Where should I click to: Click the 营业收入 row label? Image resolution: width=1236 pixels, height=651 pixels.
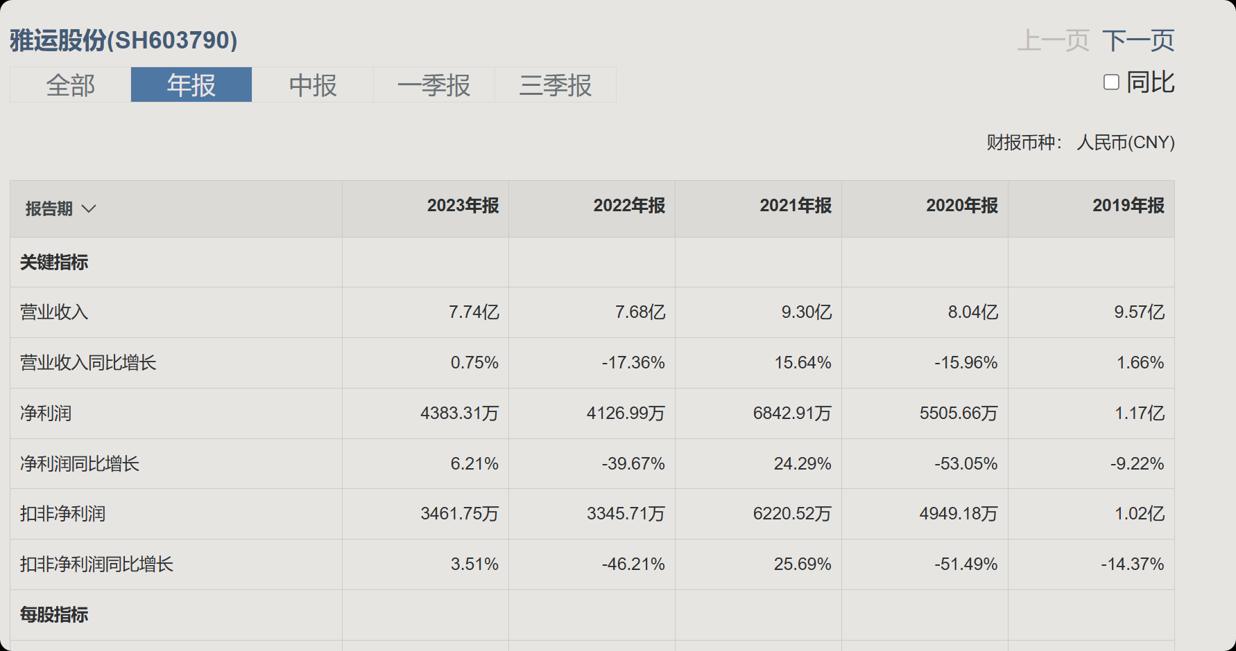54,312
